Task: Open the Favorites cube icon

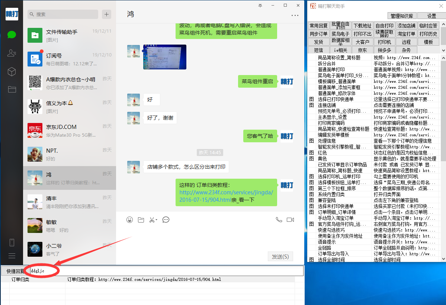Action: (12, 71)
